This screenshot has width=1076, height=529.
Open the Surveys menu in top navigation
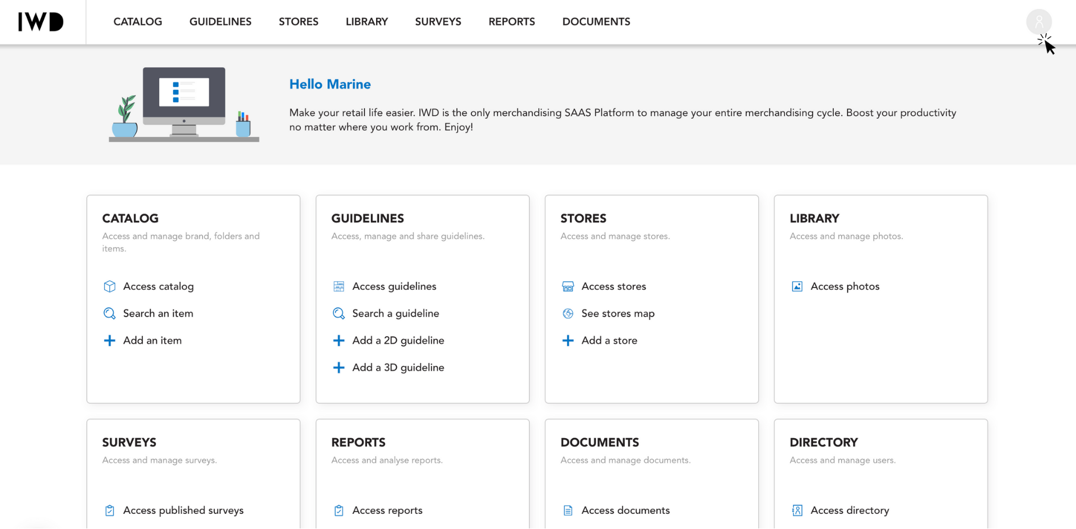pyautogui.click(x=438, y=22)
